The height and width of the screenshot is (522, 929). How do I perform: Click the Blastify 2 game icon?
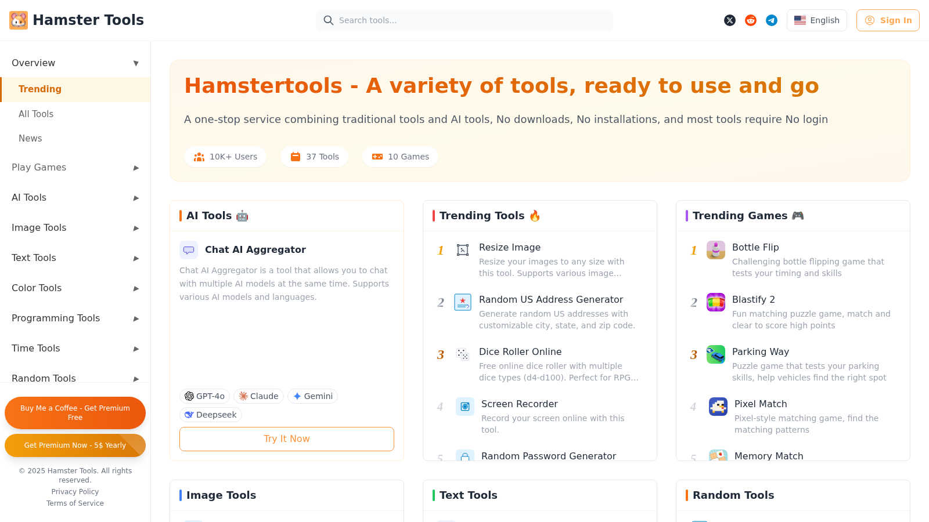click(716, 302)
